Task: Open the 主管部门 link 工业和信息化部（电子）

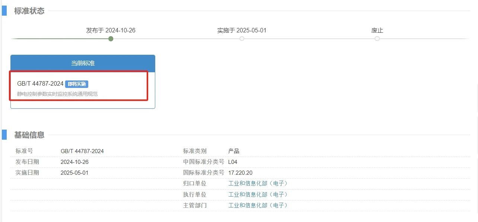Action: coord(258,205)
